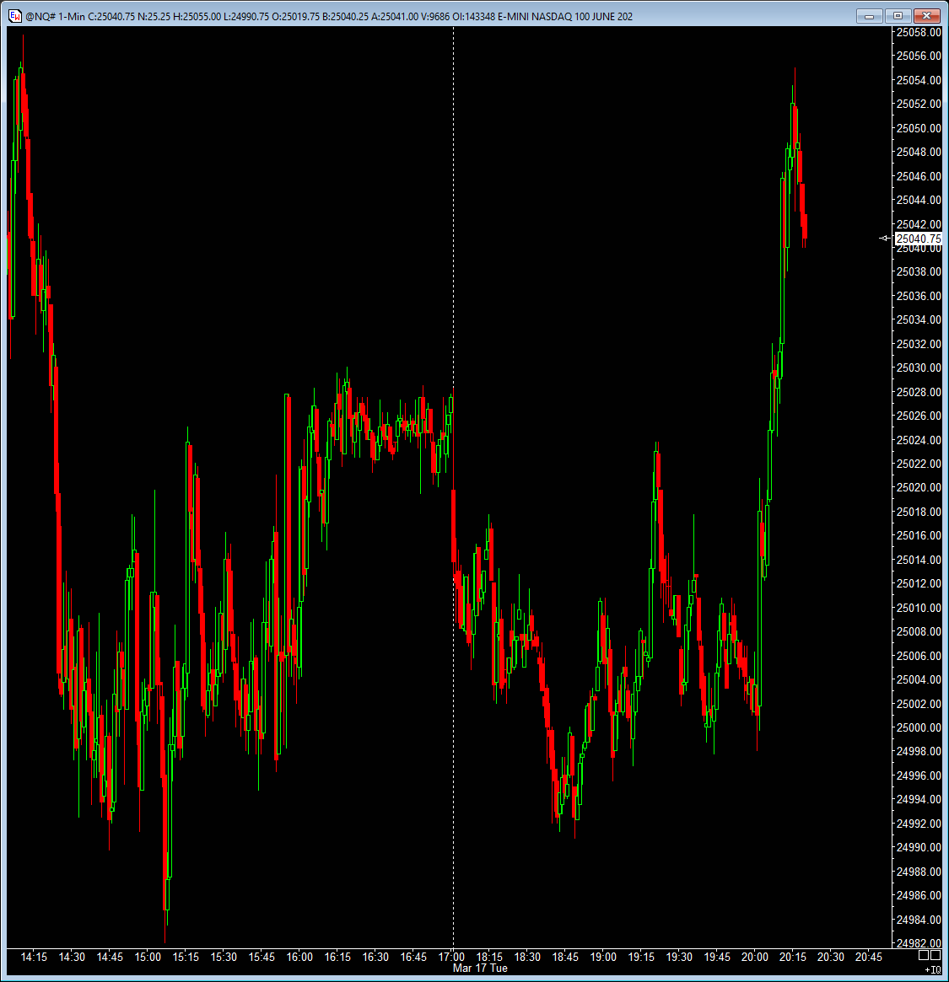Select the 17:00 time axis label
The image size is (949, 982).
coord(451,957)
